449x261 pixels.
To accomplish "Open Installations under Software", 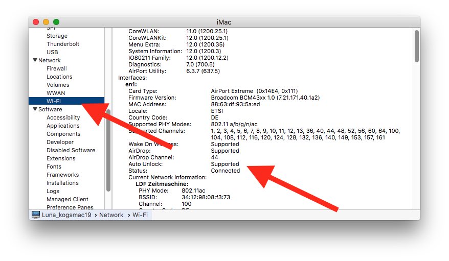I will 62,183.
